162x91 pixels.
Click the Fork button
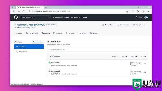[123, 25]
